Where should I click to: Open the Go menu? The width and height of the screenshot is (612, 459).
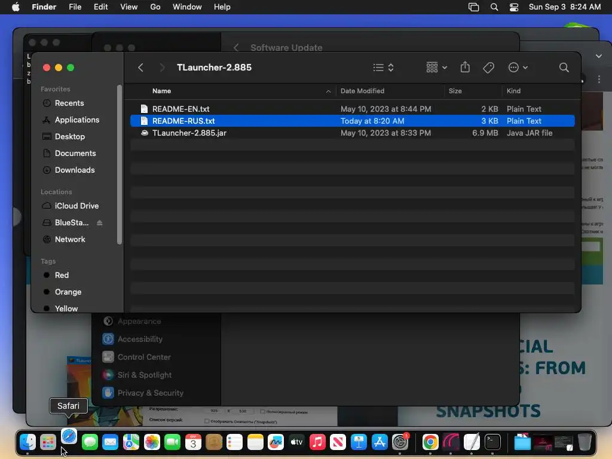tap(155, 7)
